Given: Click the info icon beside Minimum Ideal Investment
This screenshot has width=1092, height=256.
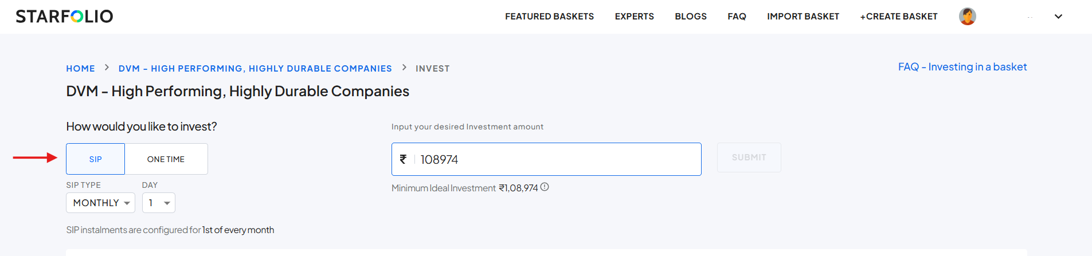Looking at the screenshot, I should click(x=545, y=187).
